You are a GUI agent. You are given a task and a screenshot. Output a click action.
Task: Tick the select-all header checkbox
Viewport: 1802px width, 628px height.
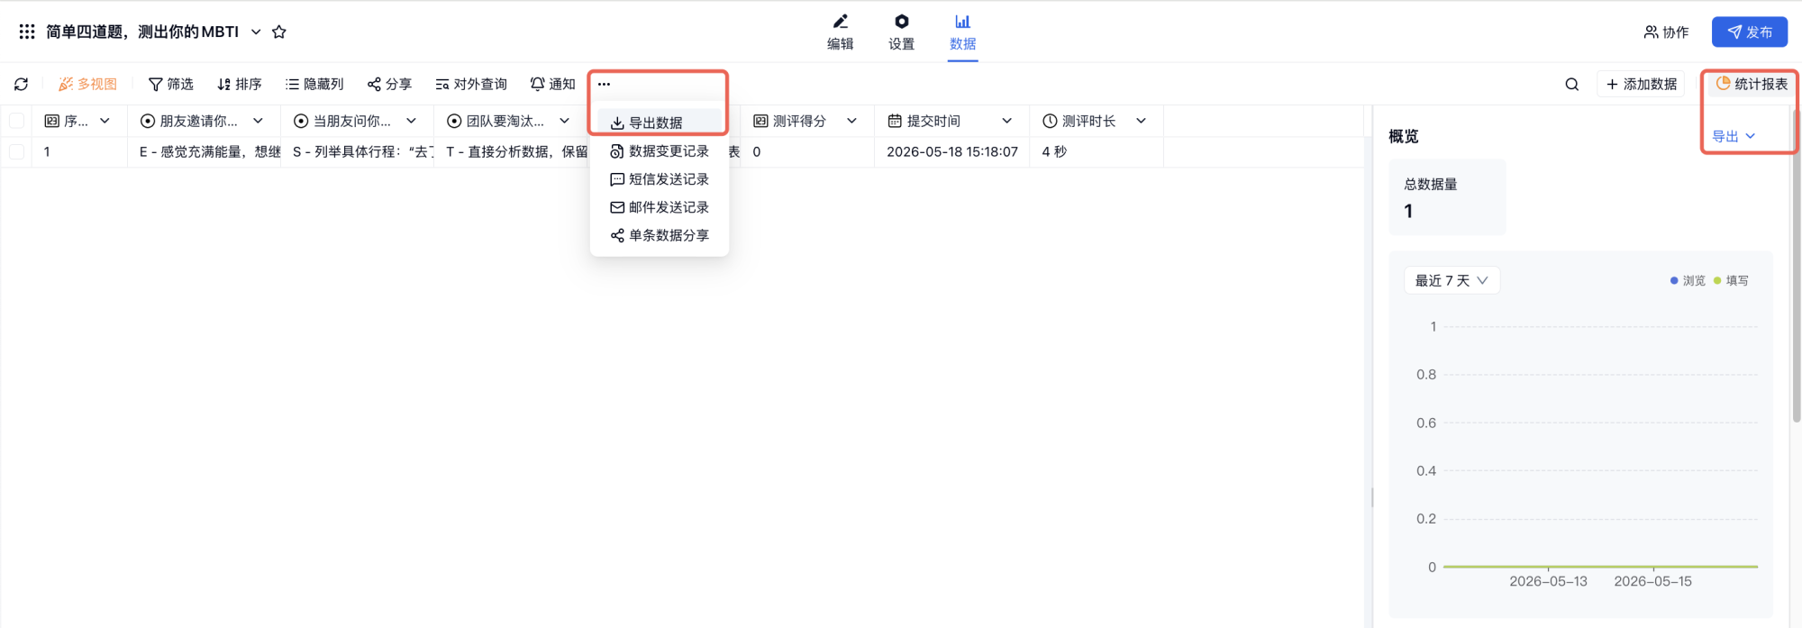point(16,121)
